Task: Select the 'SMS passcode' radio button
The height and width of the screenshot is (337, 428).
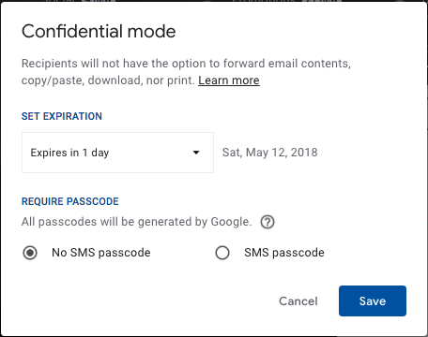Action: click(222, 253)
